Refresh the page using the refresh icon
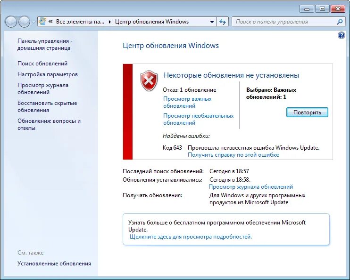The height and width of the screenshot is (280, 350). [223, 22]
